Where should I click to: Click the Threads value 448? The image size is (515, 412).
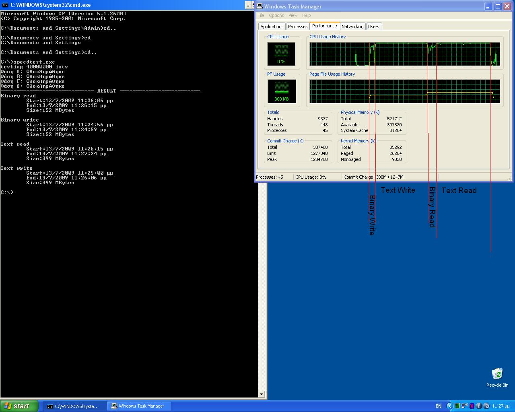pos(324,125)
